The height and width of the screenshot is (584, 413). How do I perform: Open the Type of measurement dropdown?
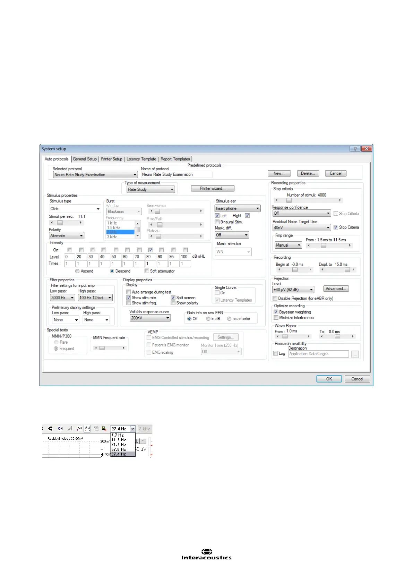tap(151, 189)
